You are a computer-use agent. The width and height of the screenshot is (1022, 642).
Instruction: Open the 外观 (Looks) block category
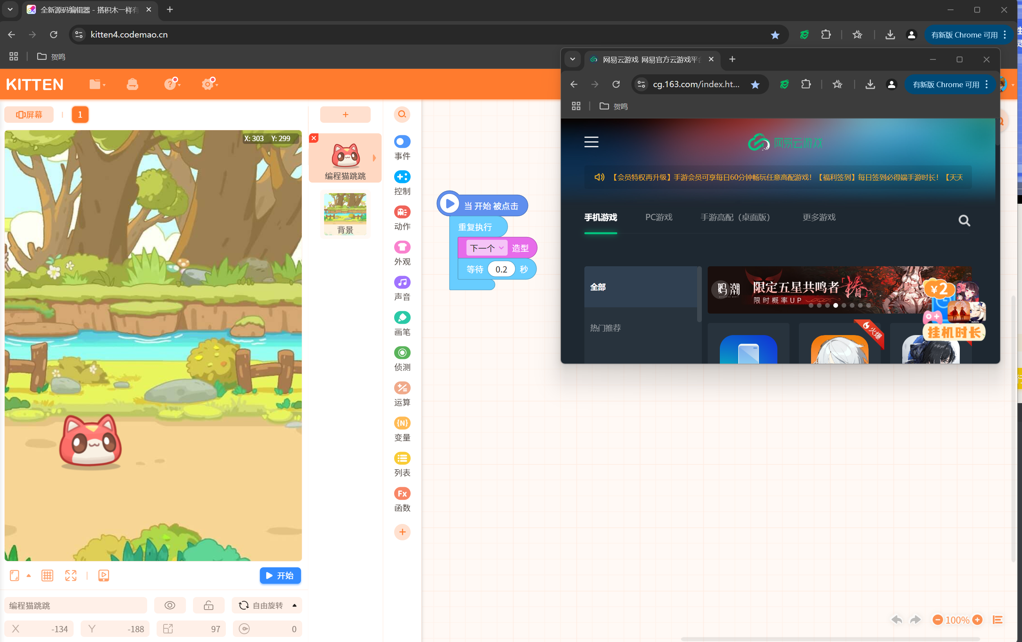coord(402,253)
